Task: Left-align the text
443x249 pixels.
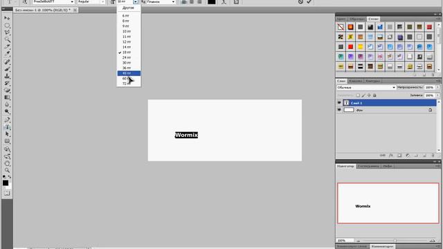Action: (184, 1)
